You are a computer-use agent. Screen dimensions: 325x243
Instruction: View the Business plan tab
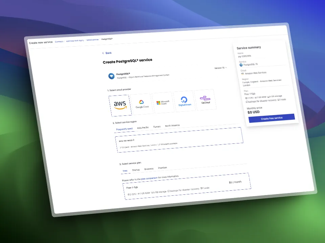click(x=149, y=169)
